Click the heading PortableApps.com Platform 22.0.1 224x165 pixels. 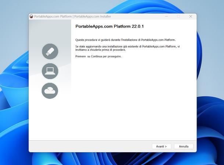point(109,26)
